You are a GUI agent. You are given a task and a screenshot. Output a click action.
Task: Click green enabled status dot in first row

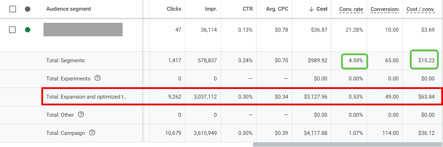[27, 30]
